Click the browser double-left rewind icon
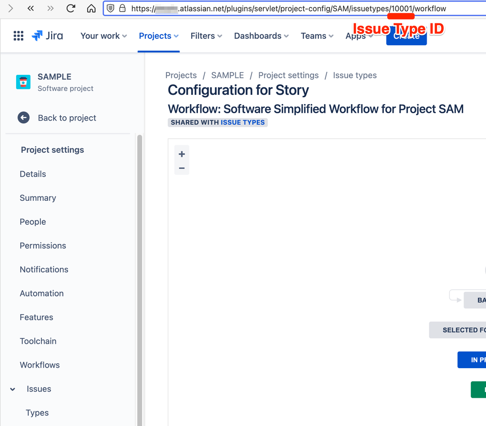 tap(30, 8)
